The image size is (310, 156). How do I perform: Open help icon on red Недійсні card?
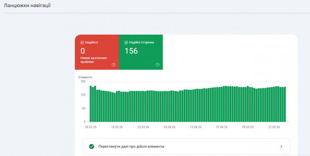(113, 64)
